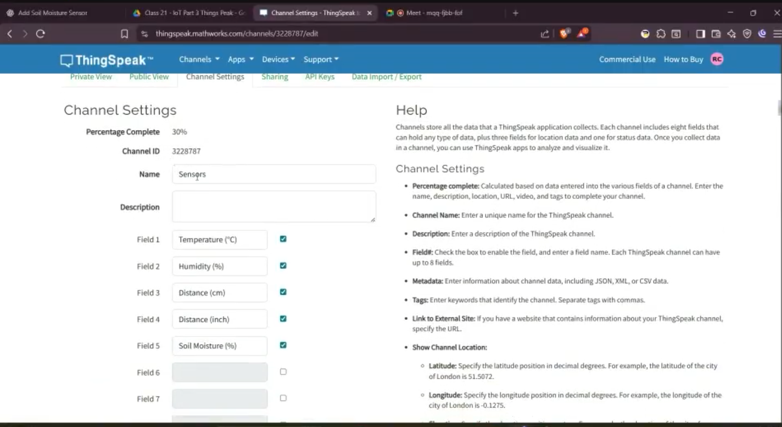The height and width of the screenshot is (427, 782).
Task: Bookmark this page using the bookmark icon
Action: pyautogui.click(x=125, y=34)
